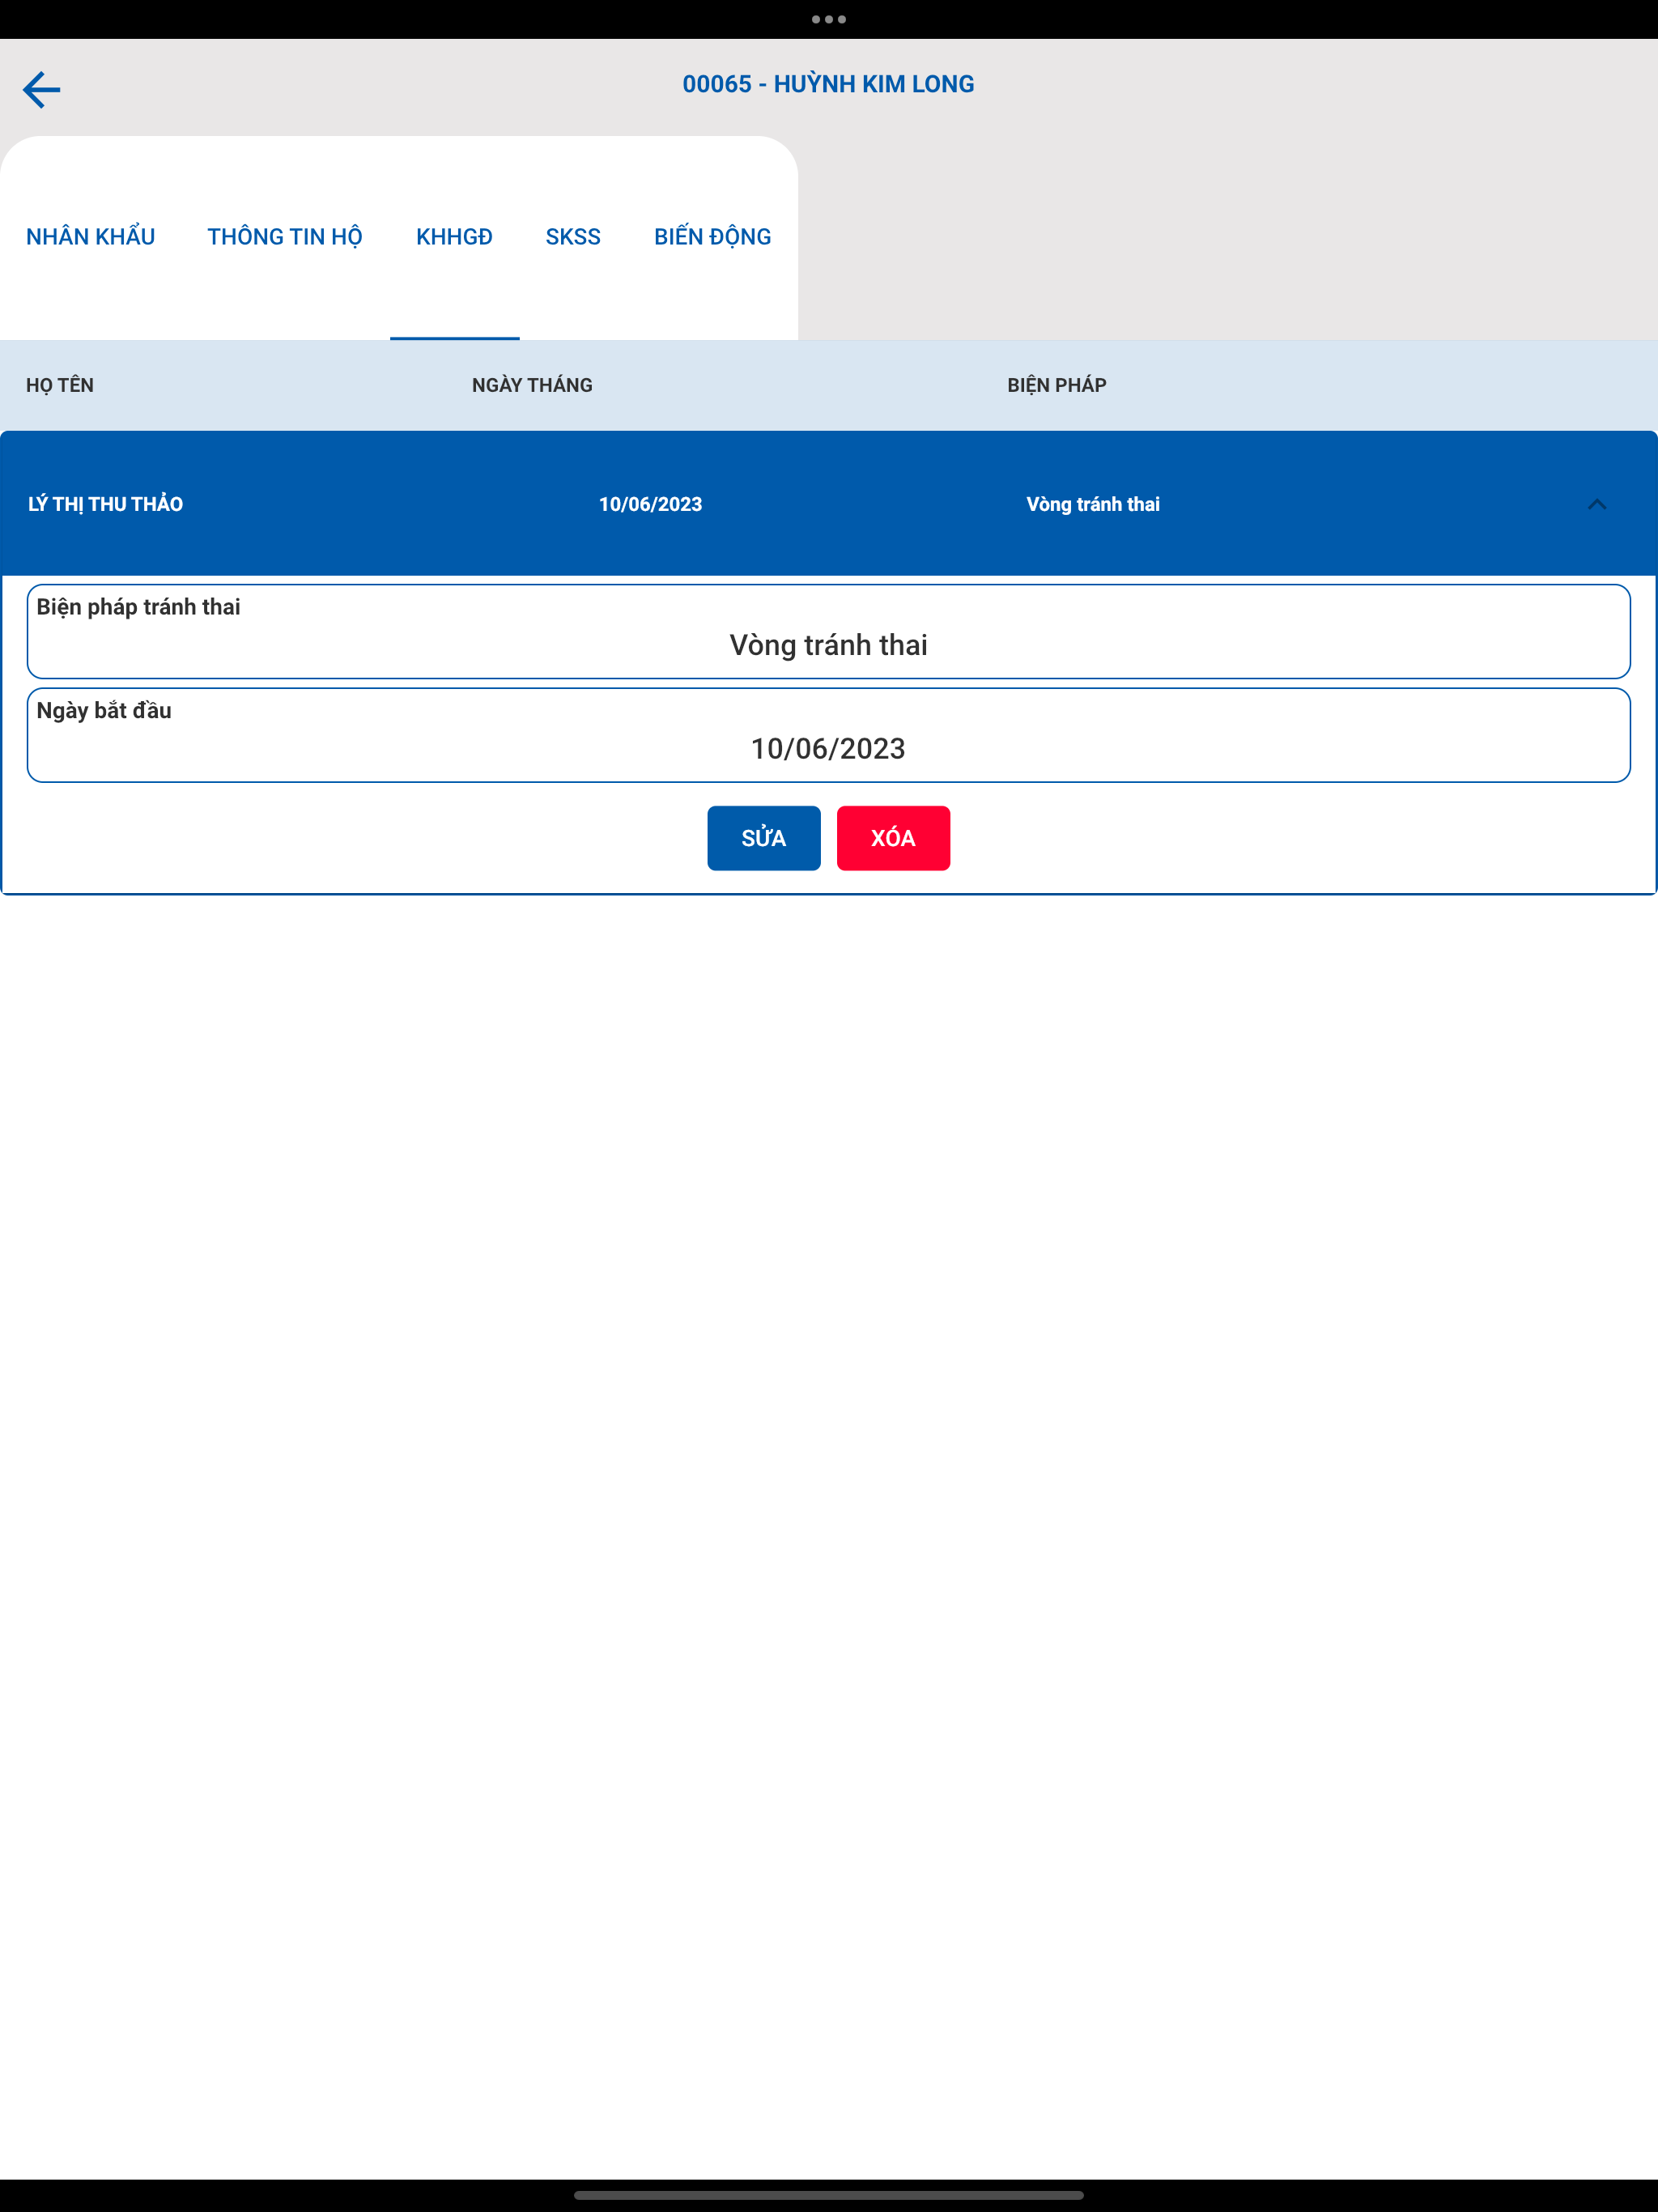Click the row date 10/06/2023
Image resolution: width=1658 pixels, height=2212 pixels.
[651, 504]
